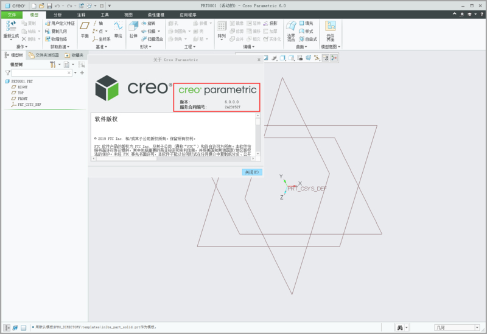Toggle datum display filters in graphics toolbar

point(317,58)
